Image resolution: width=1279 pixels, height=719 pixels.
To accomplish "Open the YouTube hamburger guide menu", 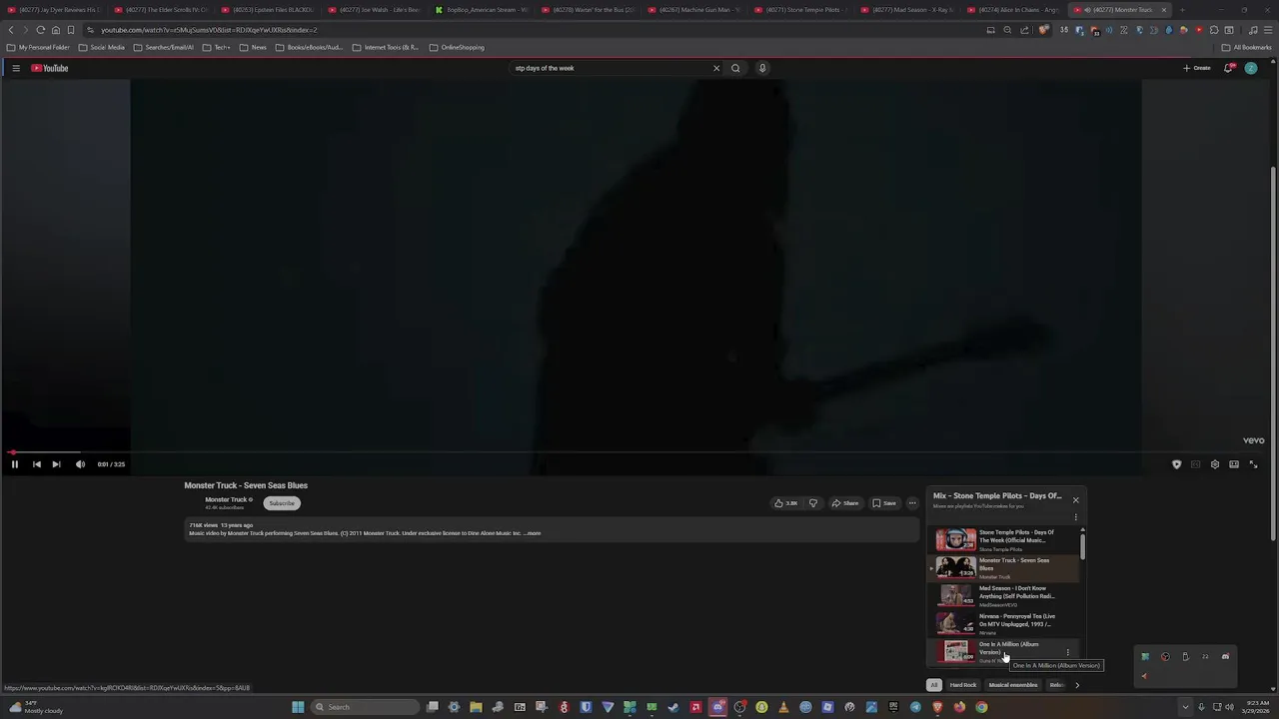I will [x=16, y=68].
